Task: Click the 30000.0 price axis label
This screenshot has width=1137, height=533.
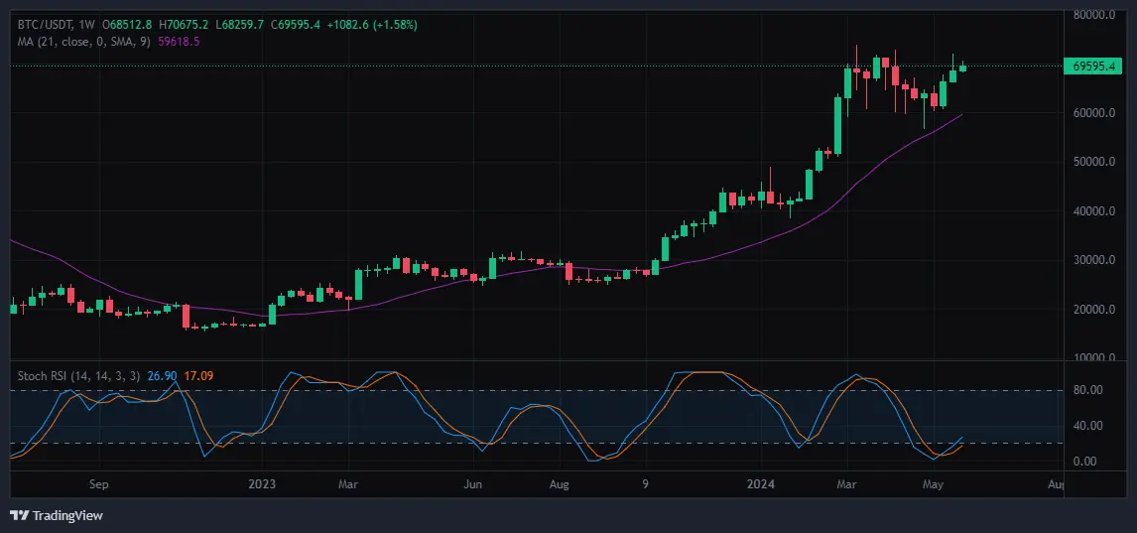Action: tap(1092, 260)
